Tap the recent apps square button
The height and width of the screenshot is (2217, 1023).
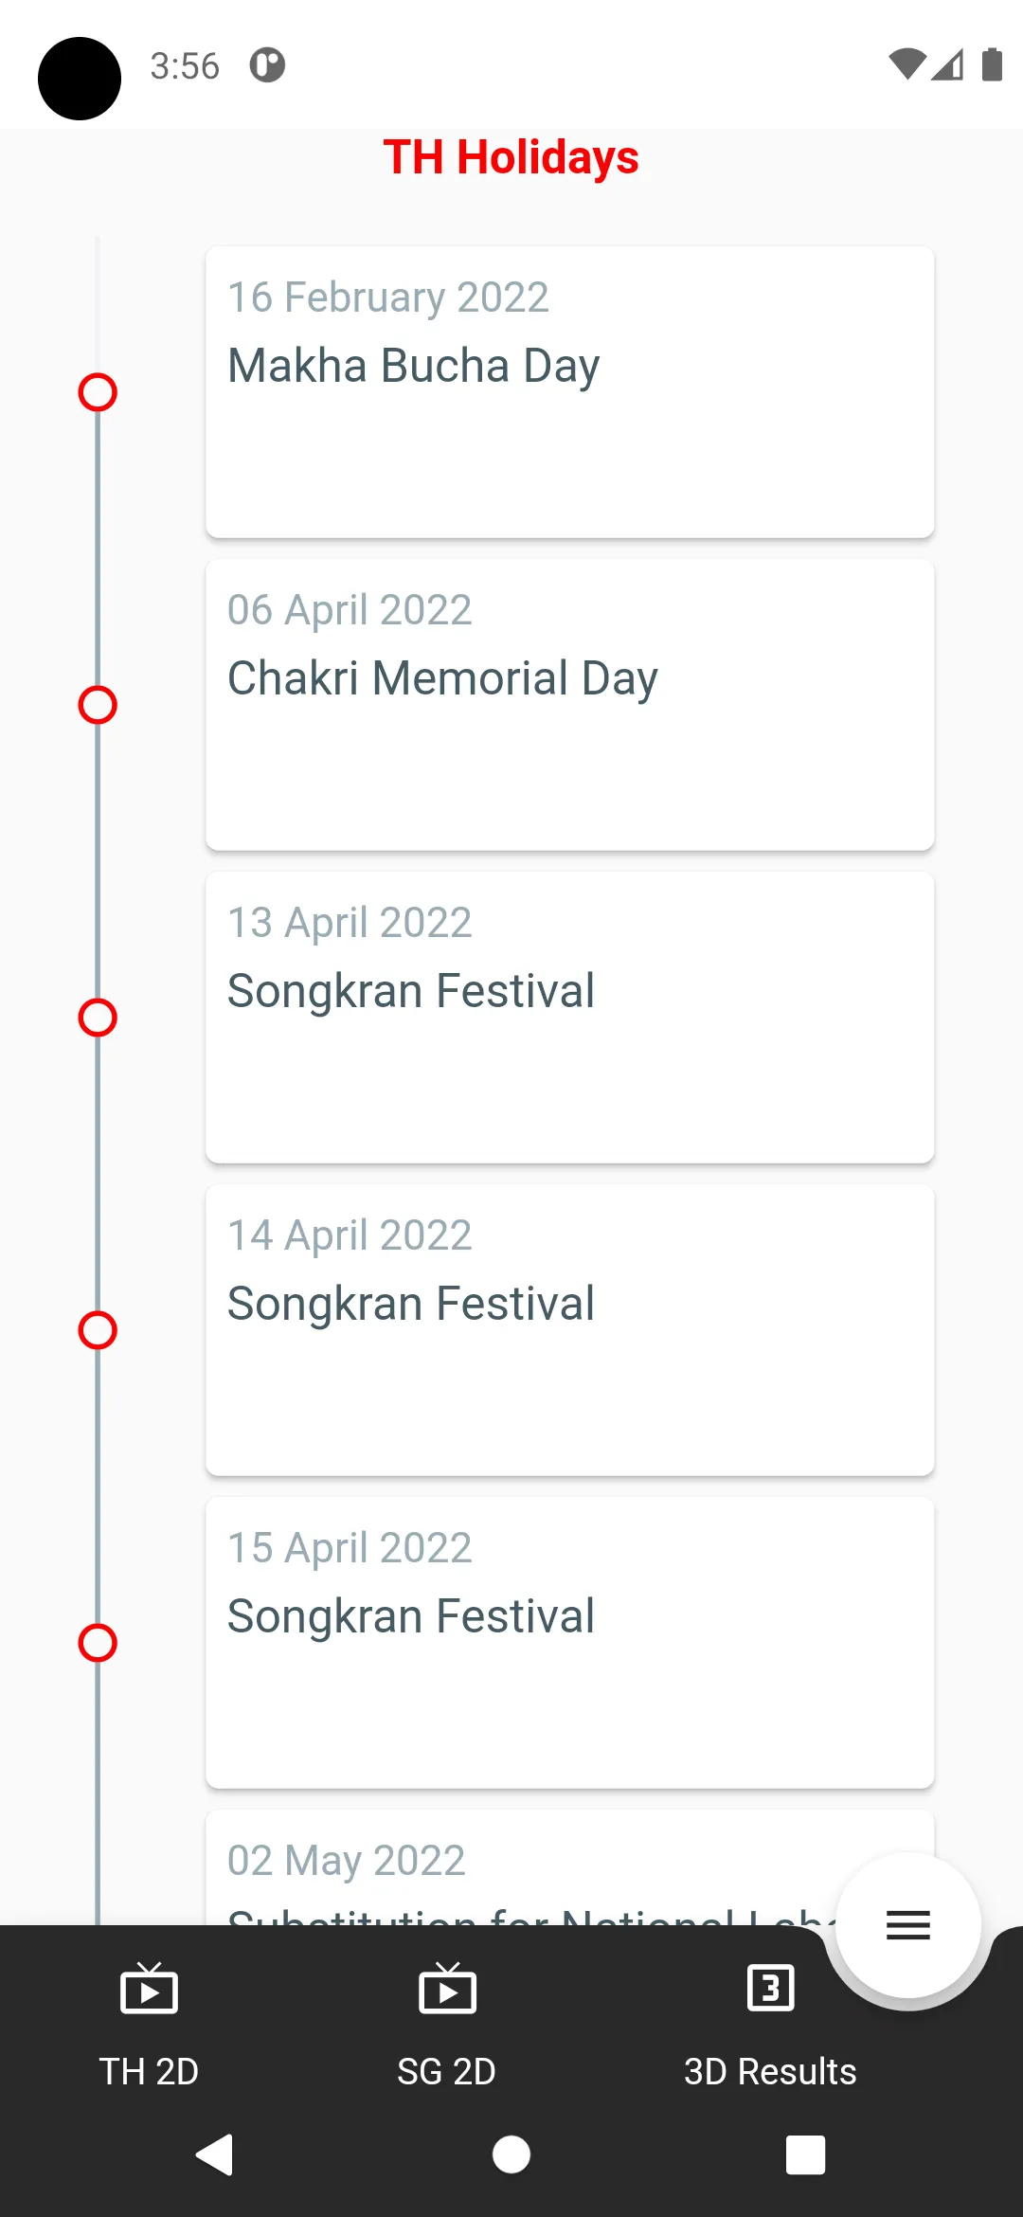coord(805,2154)
